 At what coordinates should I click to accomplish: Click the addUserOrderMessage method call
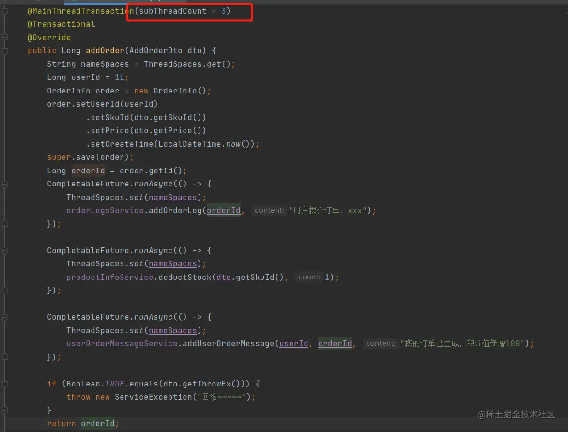pyautogui.click(x=228, y=343)
